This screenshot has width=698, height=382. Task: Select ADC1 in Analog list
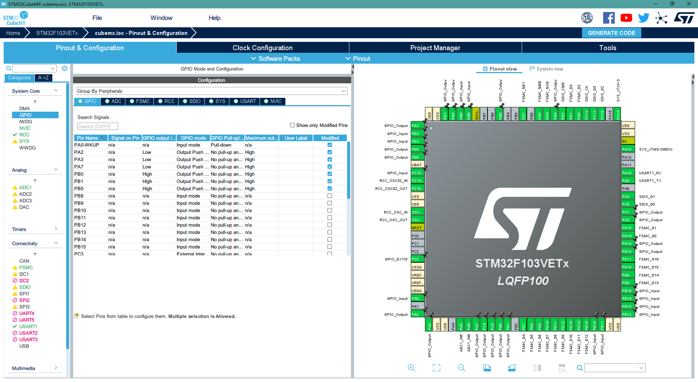(25, 187)
